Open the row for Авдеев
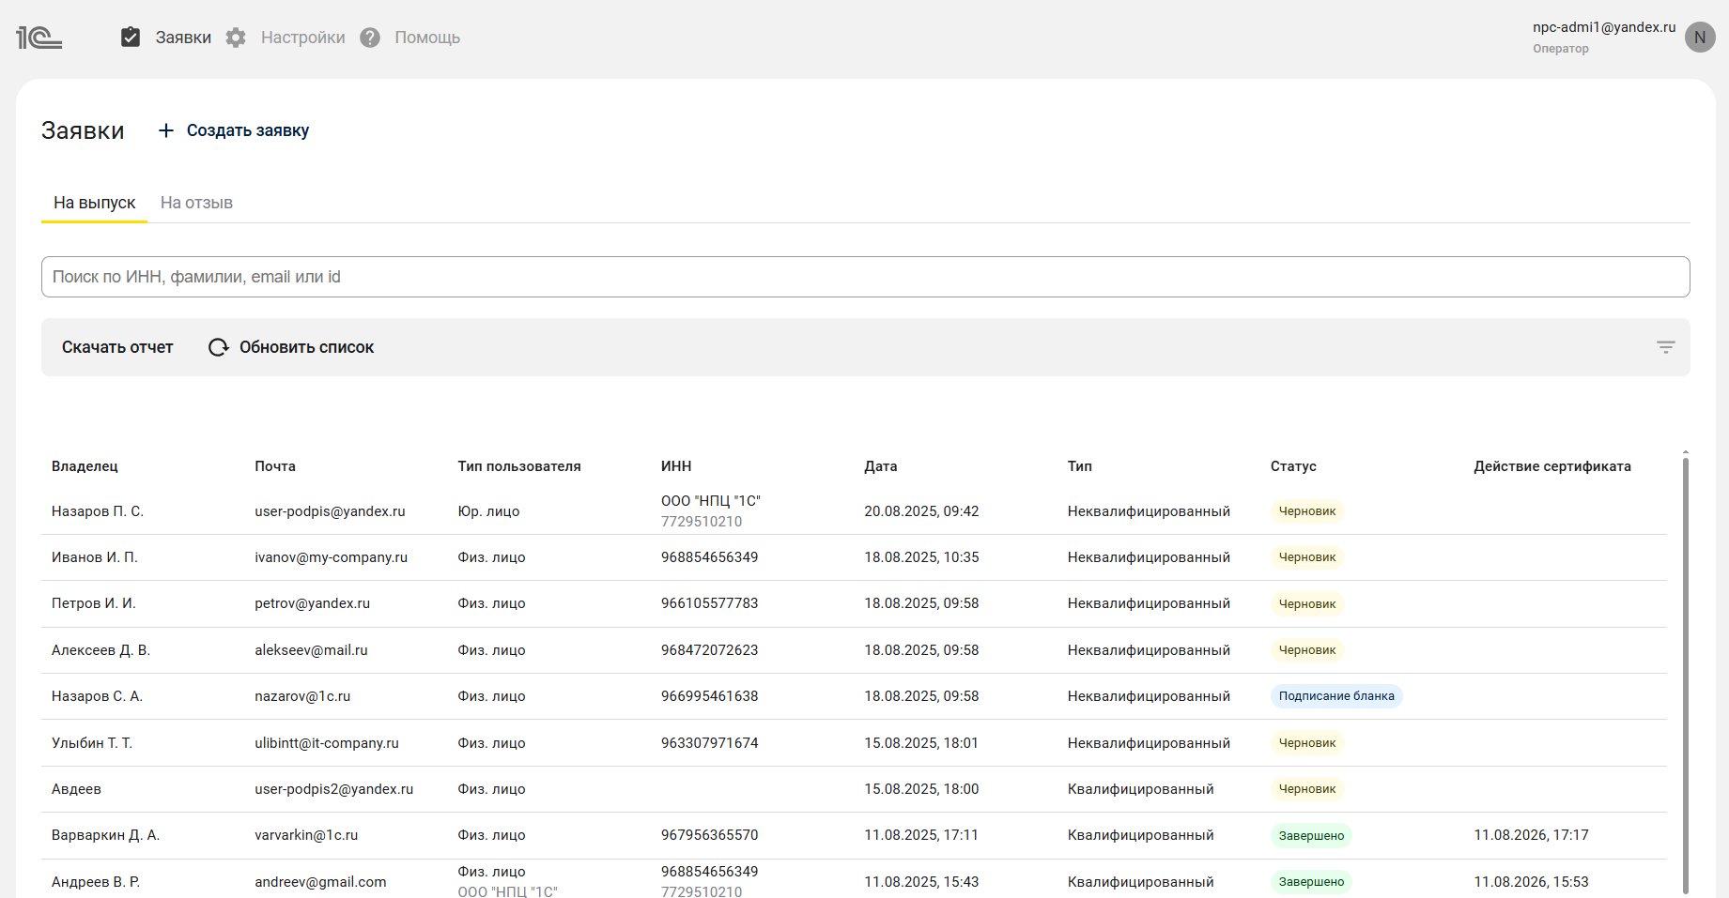 [855, 789]
